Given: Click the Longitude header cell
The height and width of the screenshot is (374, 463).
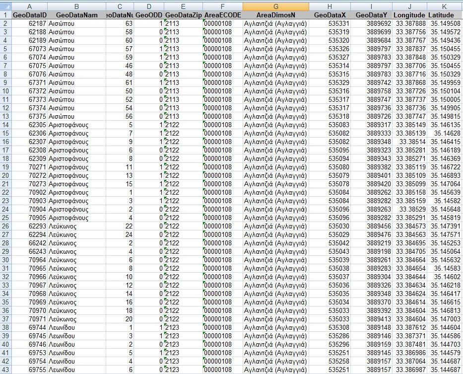Looking at the screenshot, I should click(409, 15).
